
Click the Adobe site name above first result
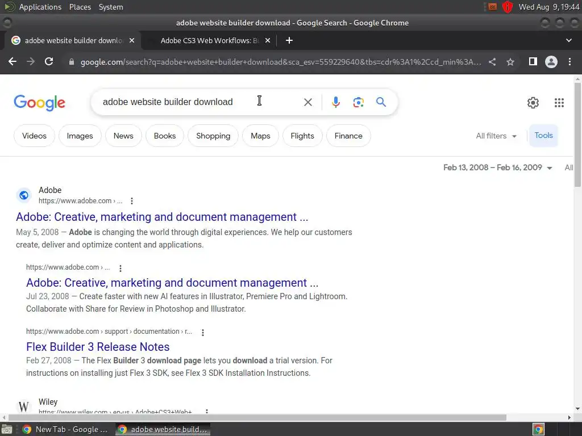pos(50,190)
